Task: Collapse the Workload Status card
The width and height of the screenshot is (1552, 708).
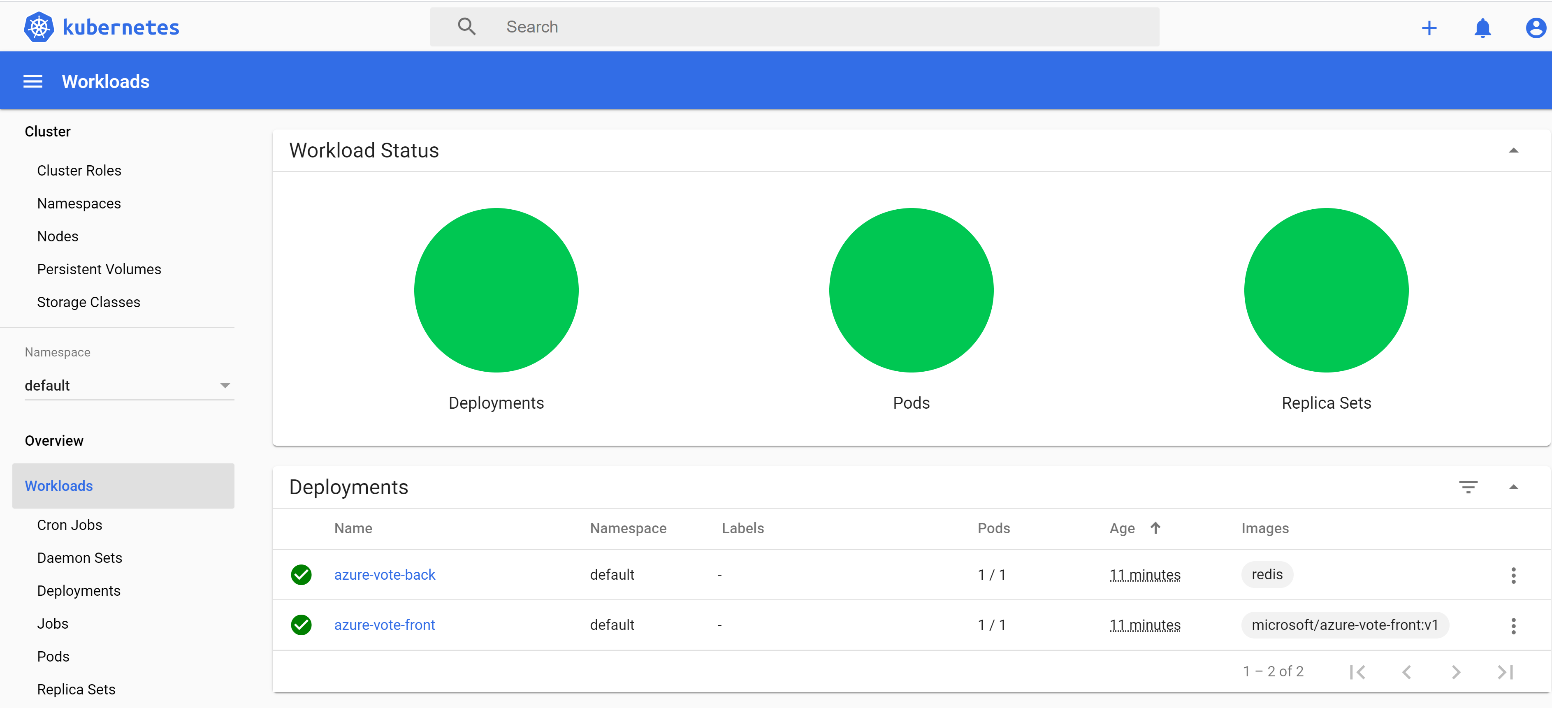Action: (1513, 150)
